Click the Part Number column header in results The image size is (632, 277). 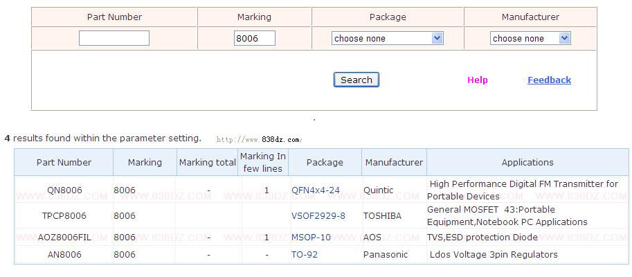coord(64,163)
